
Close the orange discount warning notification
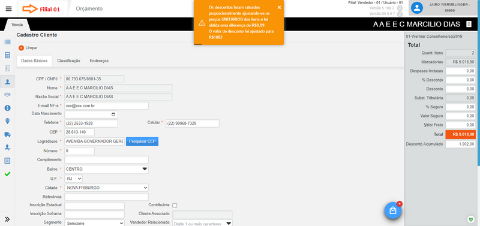pyautogui.click(x=279, y=7)
